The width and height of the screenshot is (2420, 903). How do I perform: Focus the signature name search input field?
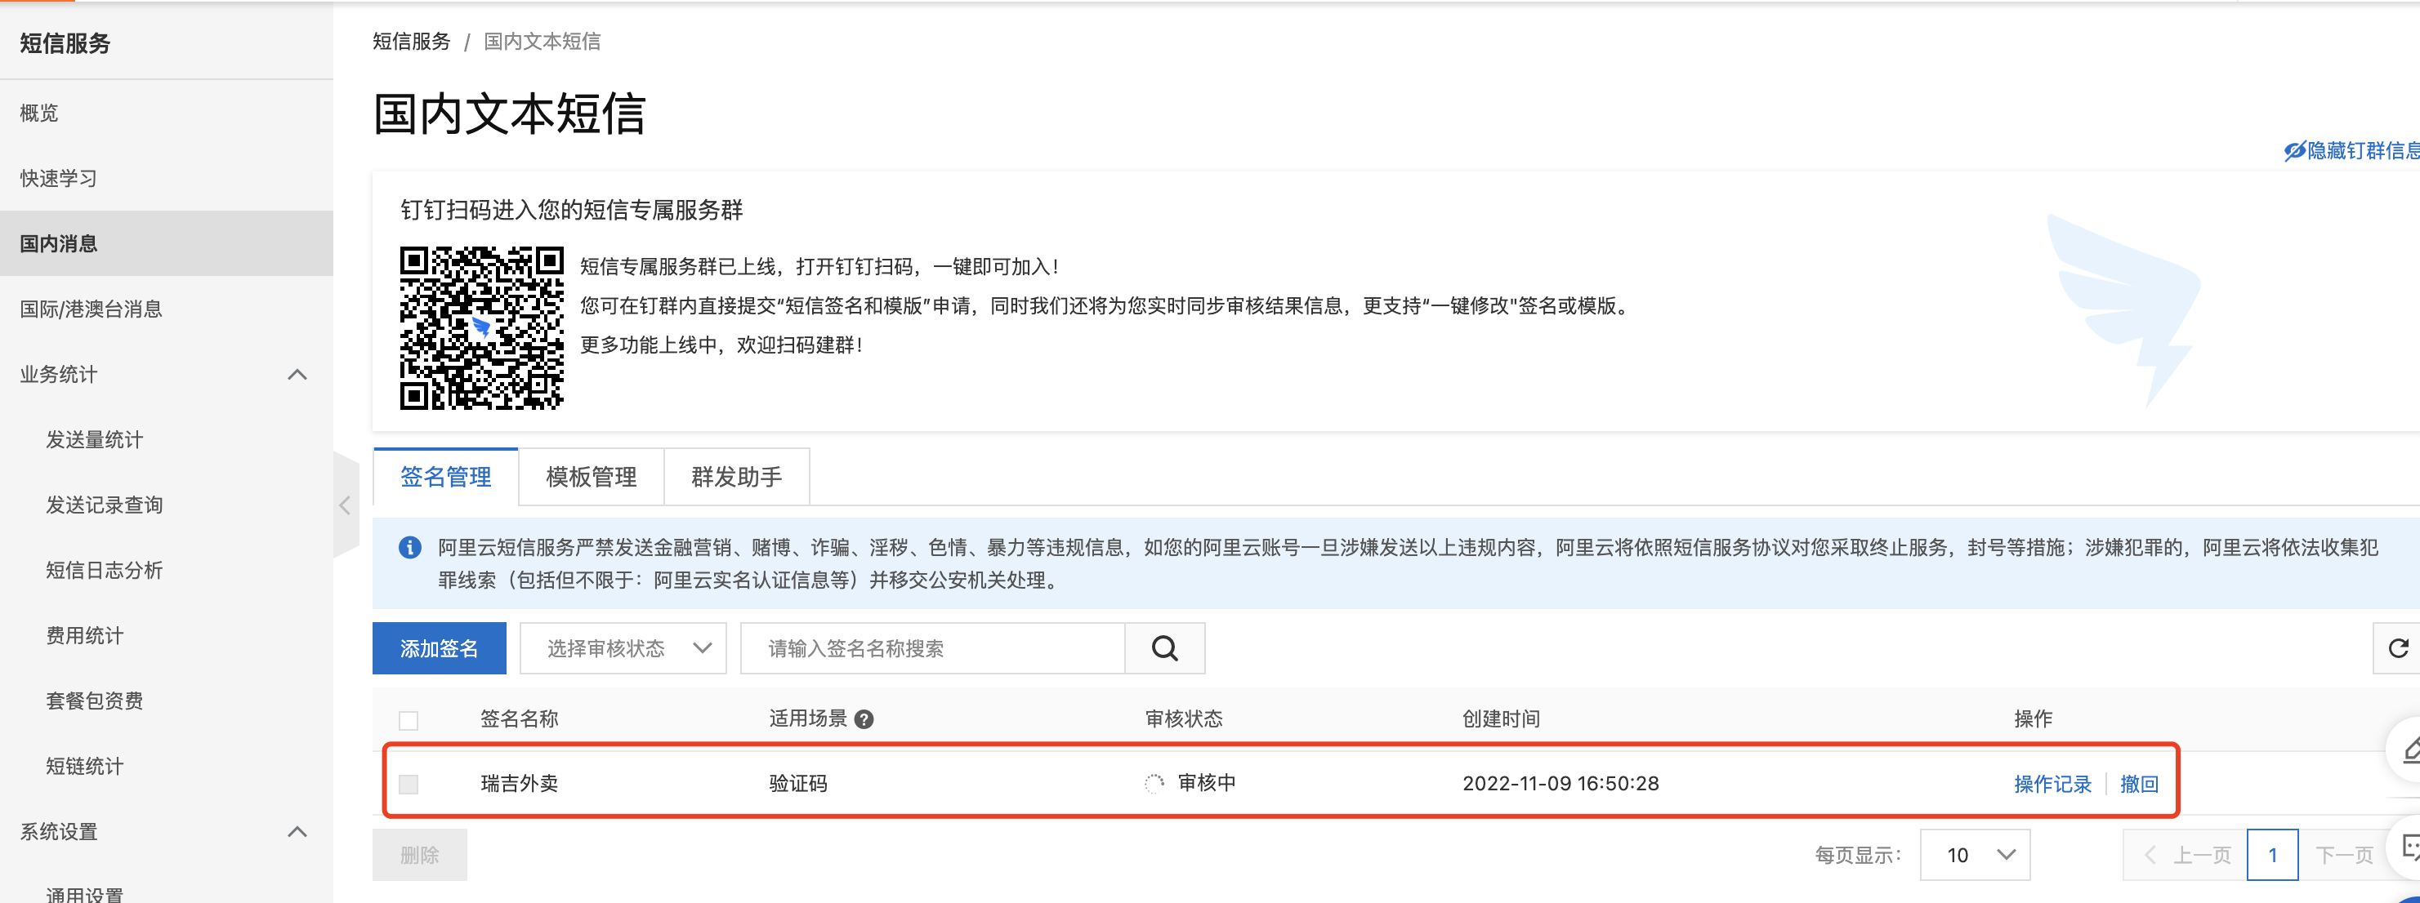click(932, 647)
